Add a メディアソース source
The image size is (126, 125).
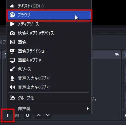(49, 24)
